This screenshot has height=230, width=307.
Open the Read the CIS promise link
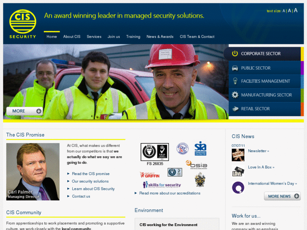coord(91,174)
